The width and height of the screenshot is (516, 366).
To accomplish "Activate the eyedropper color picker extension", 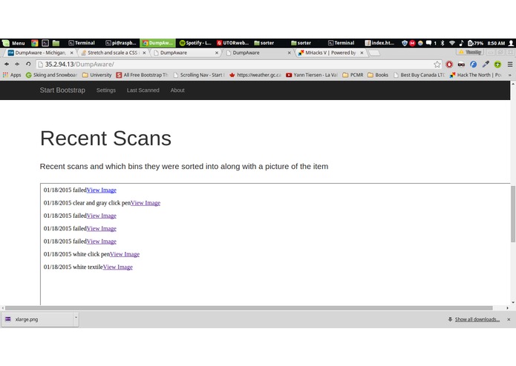I will [x=486, y=64].
